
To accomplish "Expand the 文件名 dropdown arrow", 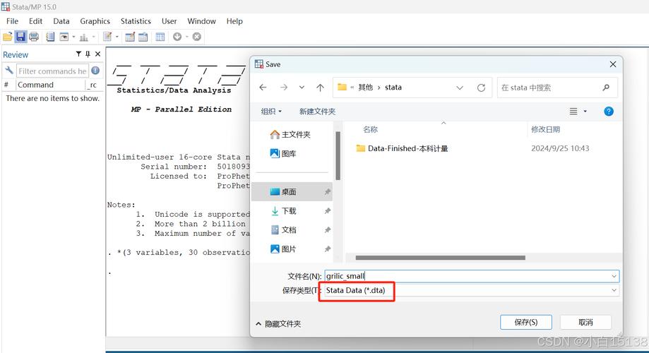I will (614, 277).
